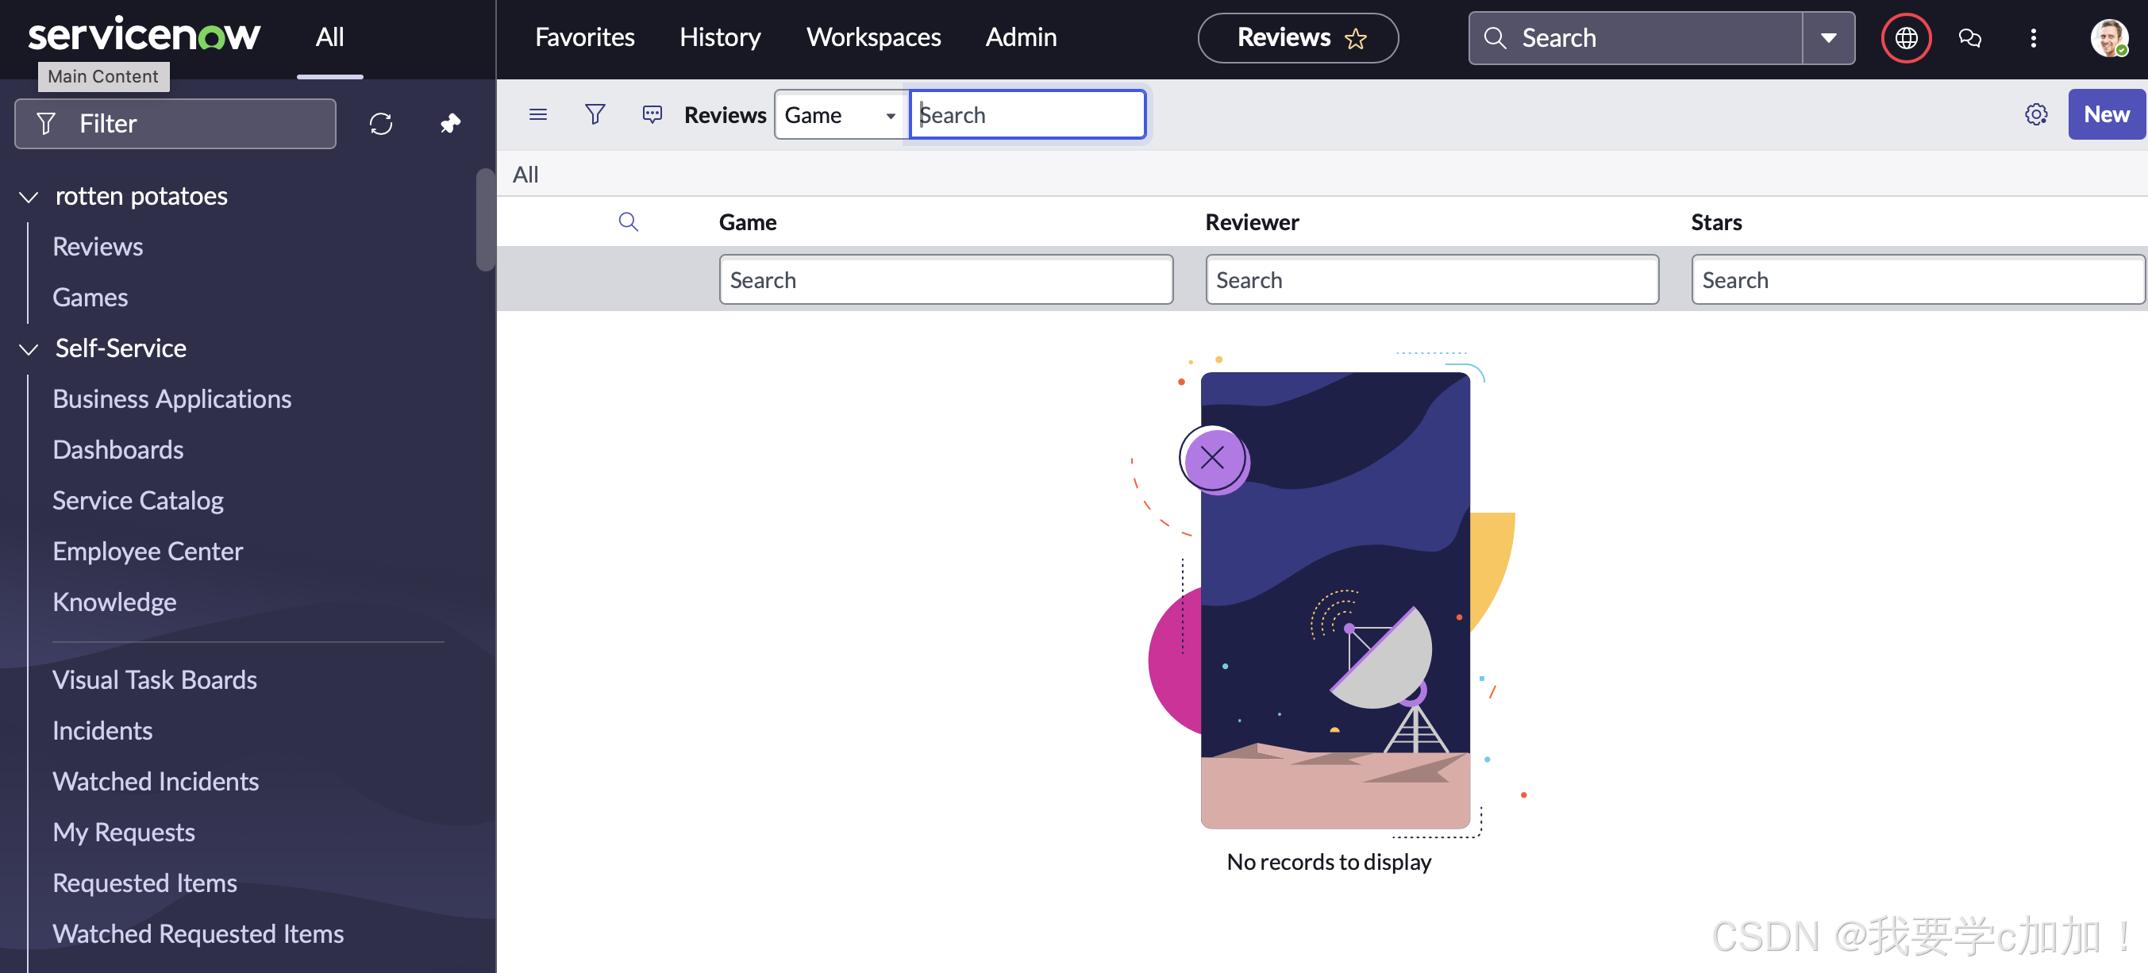Collapse the Self-Service section
The width and height of the screenshot is (2148, 973).
tap(29, 348)
